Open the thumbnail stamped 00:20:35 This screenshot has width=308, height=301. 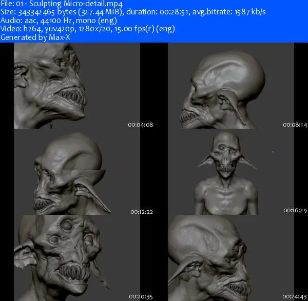click(77, 258)
